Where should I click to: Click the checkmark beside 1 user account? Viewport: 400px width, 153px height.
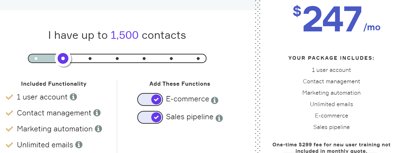click(x=9, y=97)
